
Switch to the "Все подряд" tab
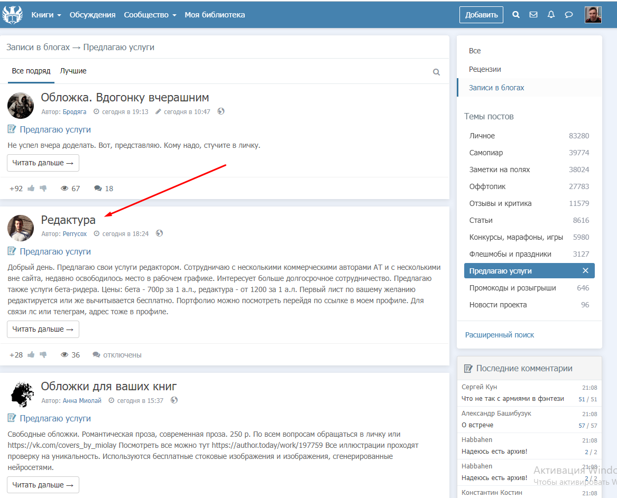(x=31, y=71)
